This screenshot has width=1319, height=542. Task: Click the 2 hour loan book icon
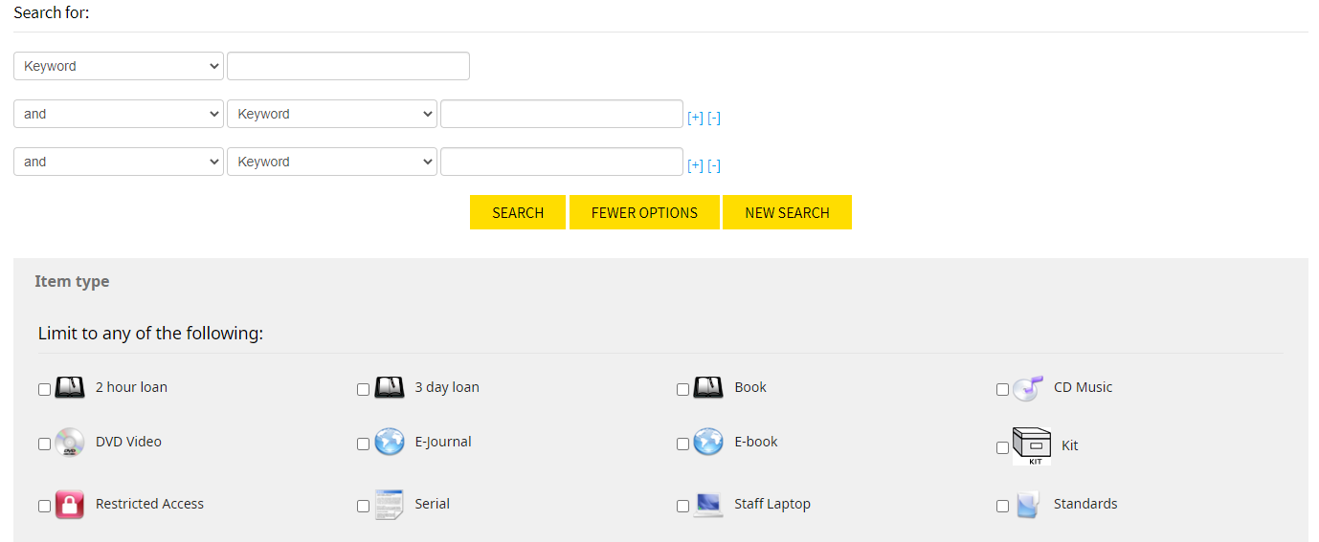click(70, 388)
